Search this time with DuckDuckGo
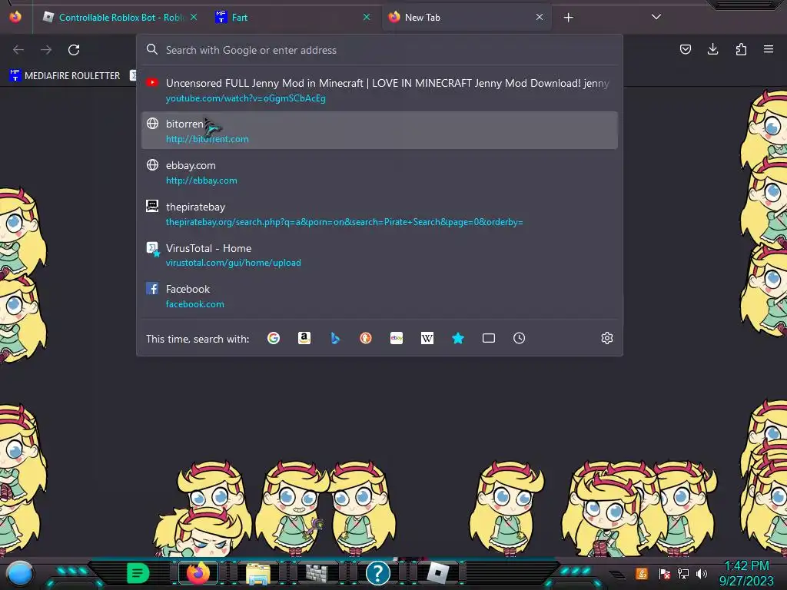Screen dimensions: 787x590 [366, 338]
